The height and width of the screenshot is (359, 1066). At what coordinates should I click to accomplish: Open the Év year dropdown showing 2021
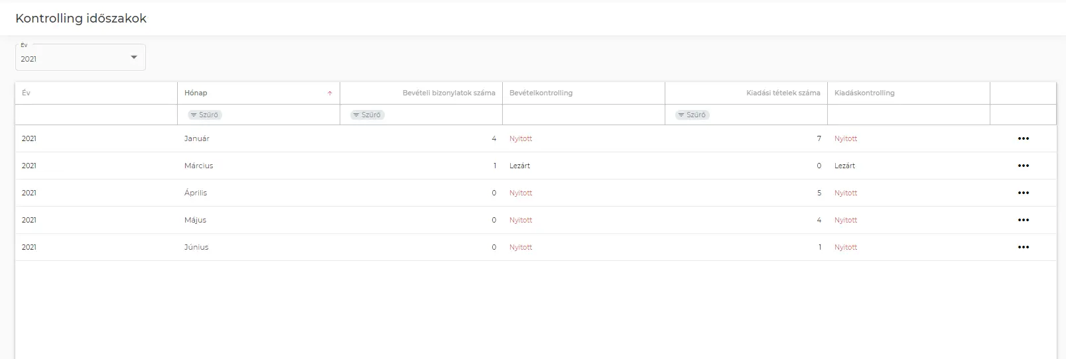(80, 58)
